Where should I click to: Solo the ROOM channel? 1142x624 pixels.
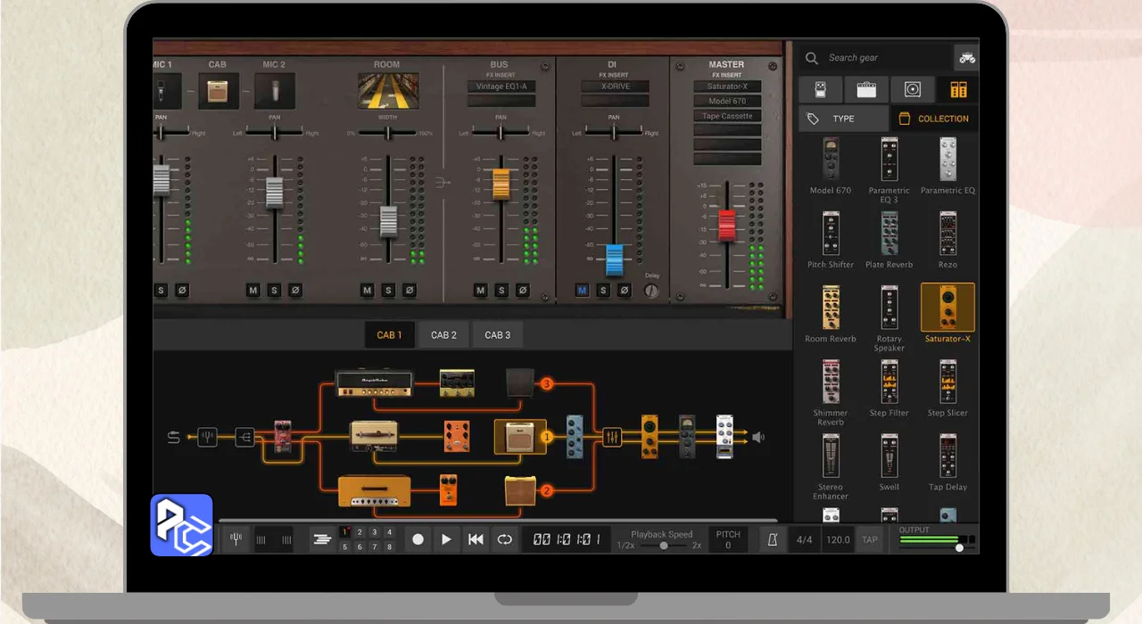388,291
